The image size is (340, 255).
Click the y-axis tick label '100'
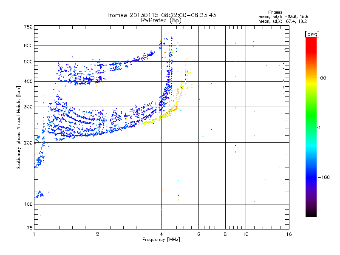tap(28, 204)
